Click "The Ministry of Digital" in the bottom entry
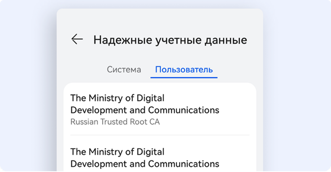 click(x=117, y=152)
